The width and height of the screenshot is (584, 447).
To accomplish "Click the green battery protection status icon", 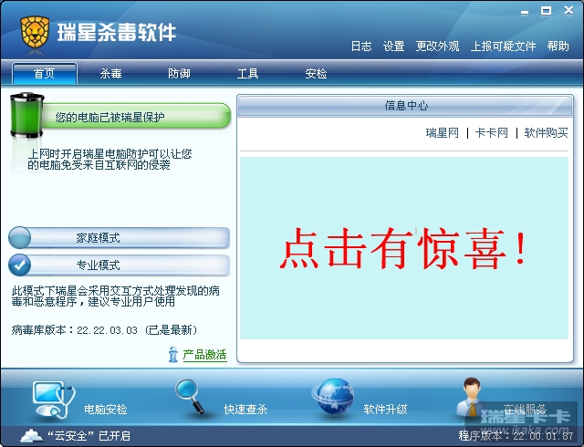I will (x=26, y=116).
